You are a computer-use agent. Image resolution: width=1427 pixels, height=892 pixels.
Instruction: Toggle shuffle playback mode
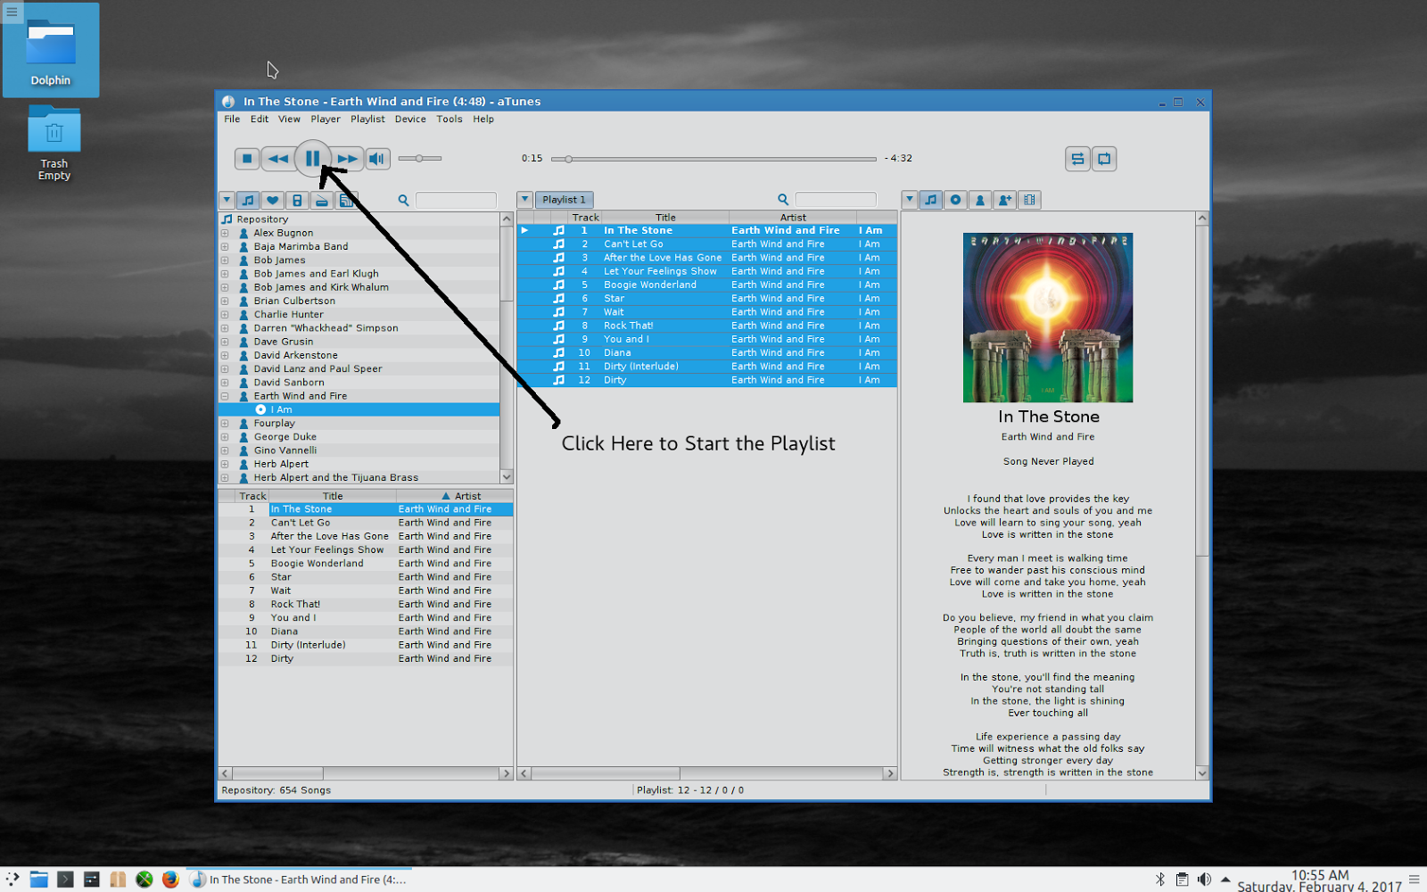[x=1077, y=159]
